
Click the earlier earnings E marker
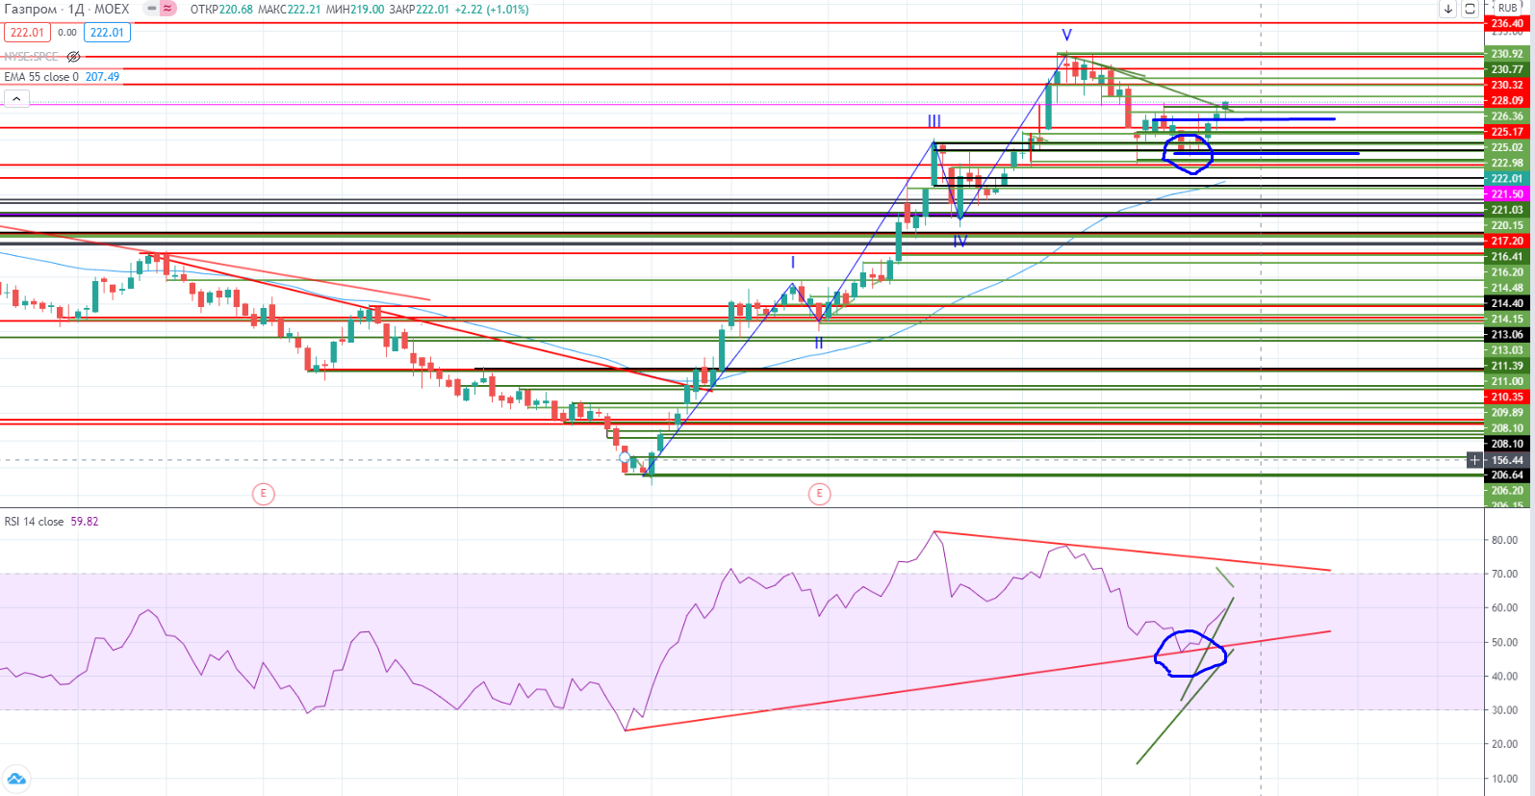263,494
